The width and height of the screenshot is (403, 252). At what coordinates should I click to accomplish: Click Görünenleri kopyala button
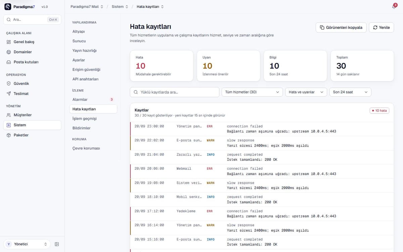click(341, 28)
